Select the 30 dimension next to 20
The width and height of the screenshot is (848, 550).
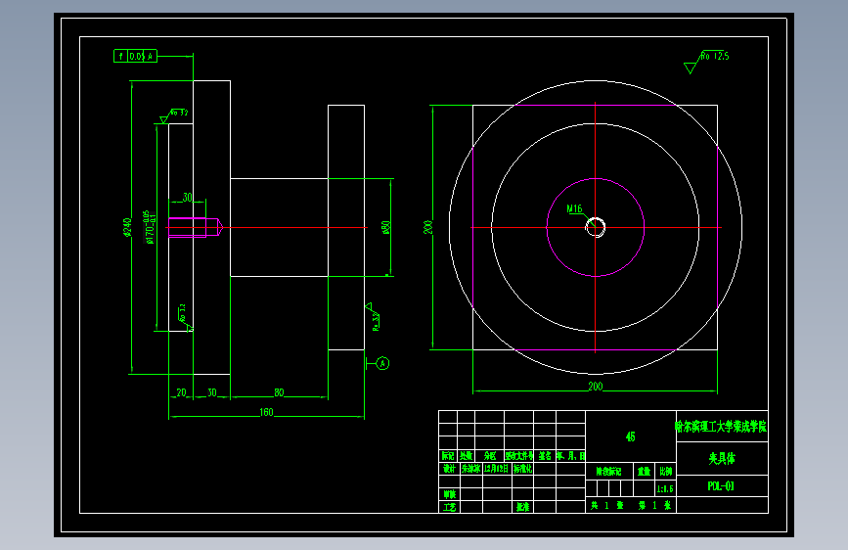tap(212, 392)
